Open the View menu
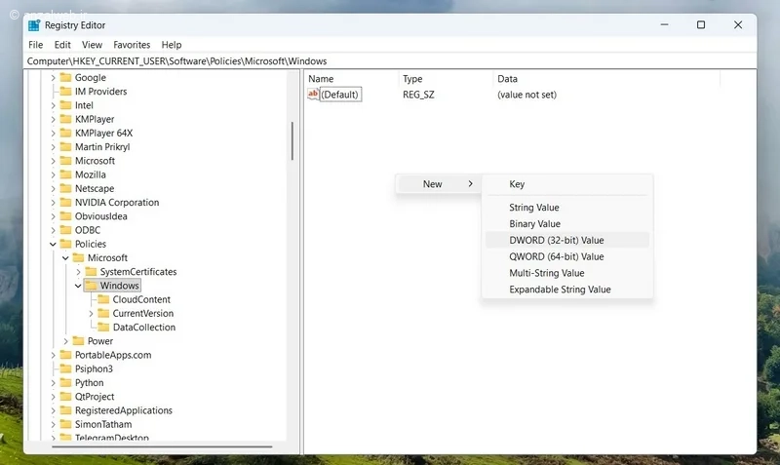This screenshot has height=465, width=780. point(92,45)
